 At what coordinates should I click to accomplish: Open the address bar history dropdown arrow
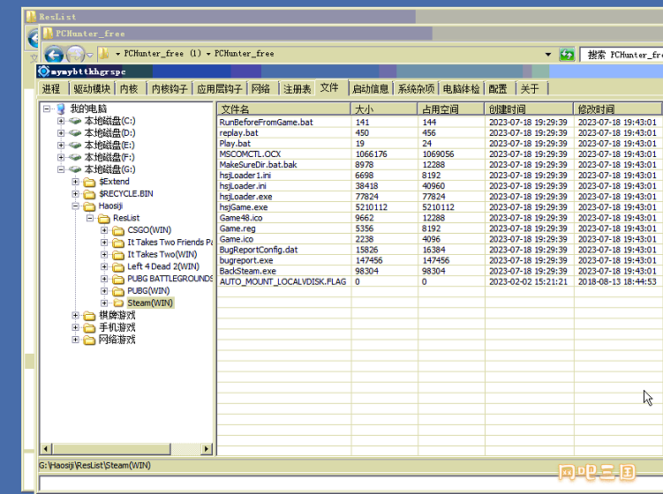548,54
